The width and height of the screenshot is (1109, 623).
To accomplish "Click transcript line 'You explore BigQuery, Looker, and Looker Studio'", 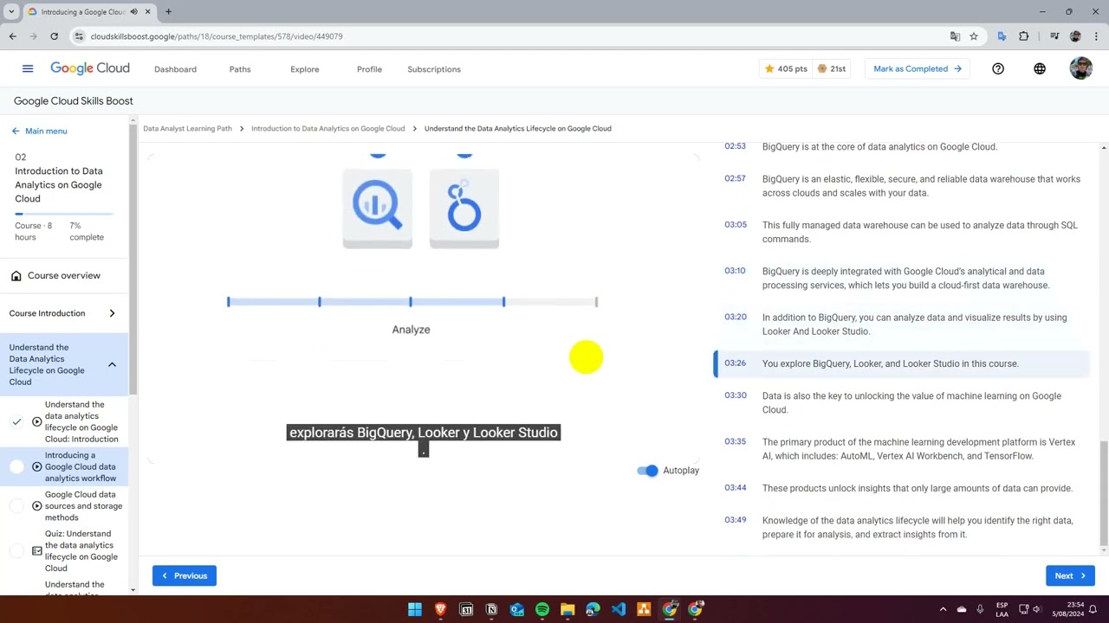I will pyautogui.click(x=890, y=363).
